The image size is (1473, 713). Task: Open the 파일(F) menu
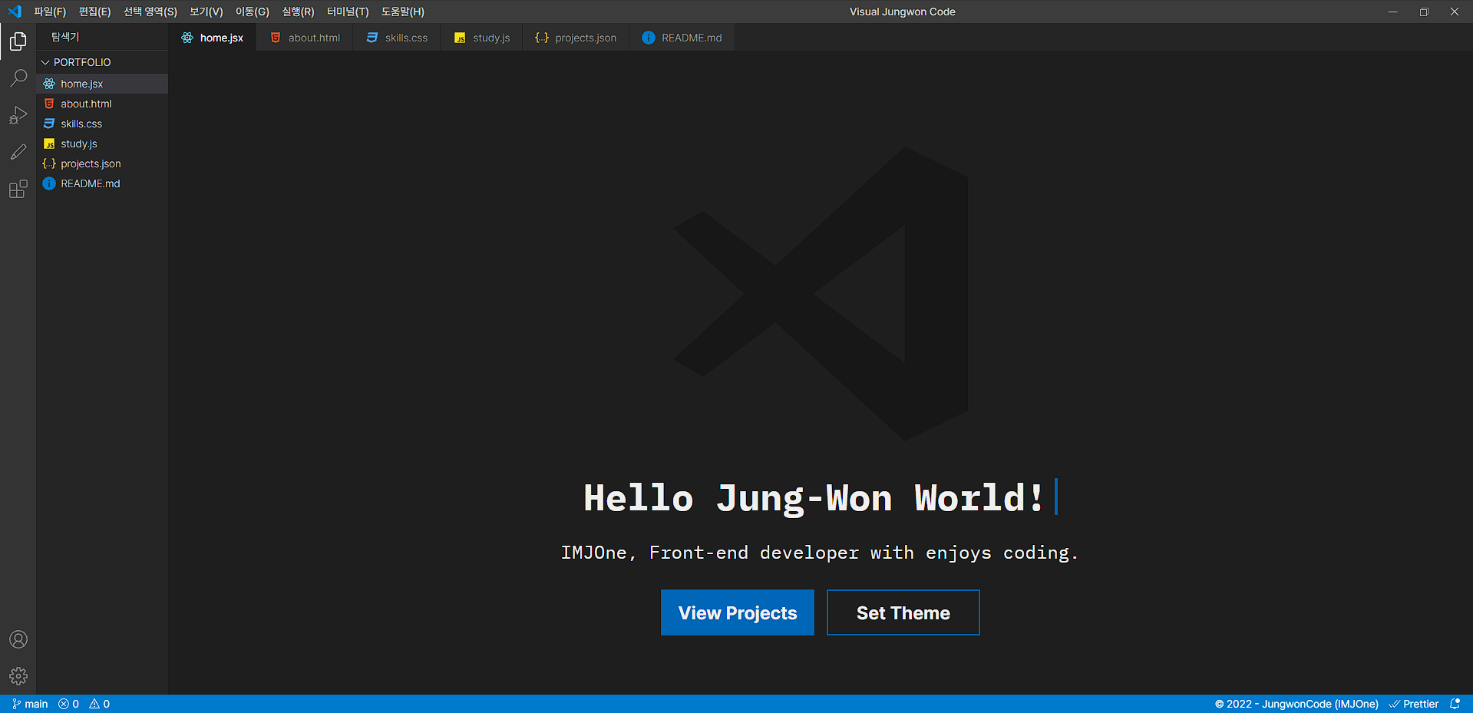click(x=49, y=11)
